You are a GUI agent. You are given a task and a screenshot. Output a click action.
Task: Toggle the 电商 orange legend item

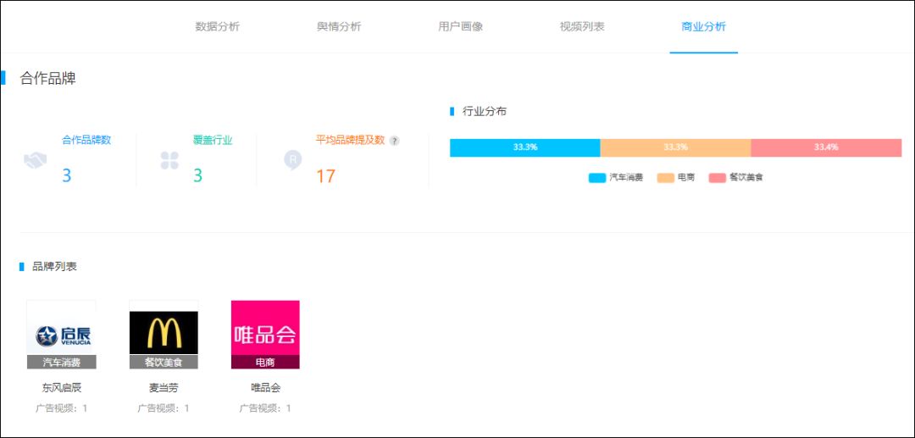tap(676, 178)
